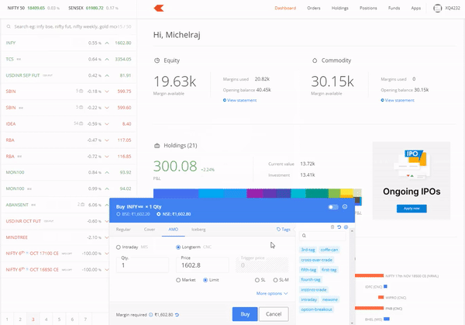465x325 pixels.
Task: Click the blue Buy button
Action: [245, 314]
